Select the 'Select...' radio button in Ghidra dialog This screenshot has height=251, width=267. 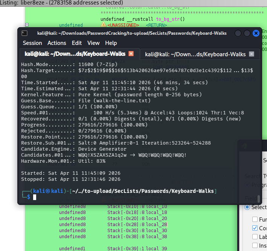point(247,207)
